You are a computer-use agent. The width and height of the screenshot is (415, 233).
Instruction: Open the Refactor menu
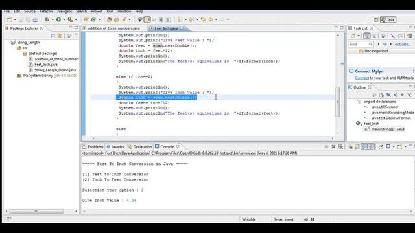[46, 12]
